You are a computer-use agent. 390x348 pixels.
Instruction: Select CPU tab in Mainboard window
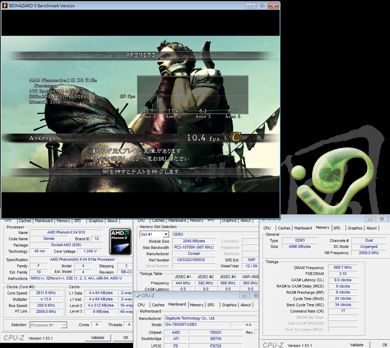point(141,305)
